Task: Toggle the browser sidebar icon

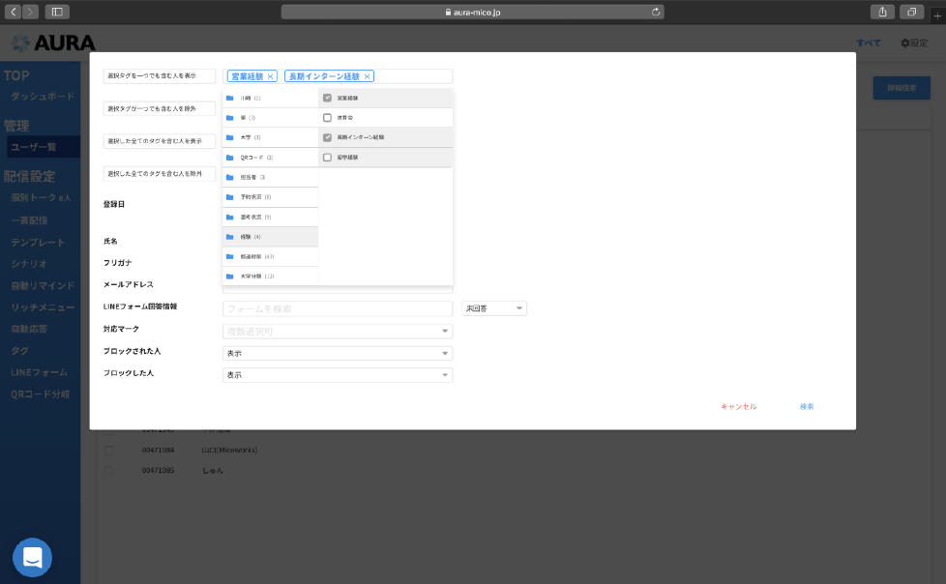Action: [x=57, y=12]
